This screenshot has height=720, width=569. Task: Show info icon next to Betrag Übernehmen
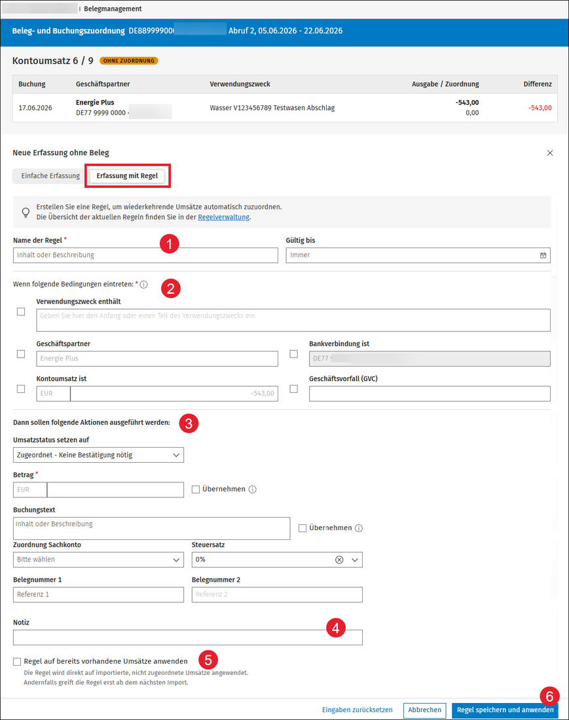[x=253, y=490]
